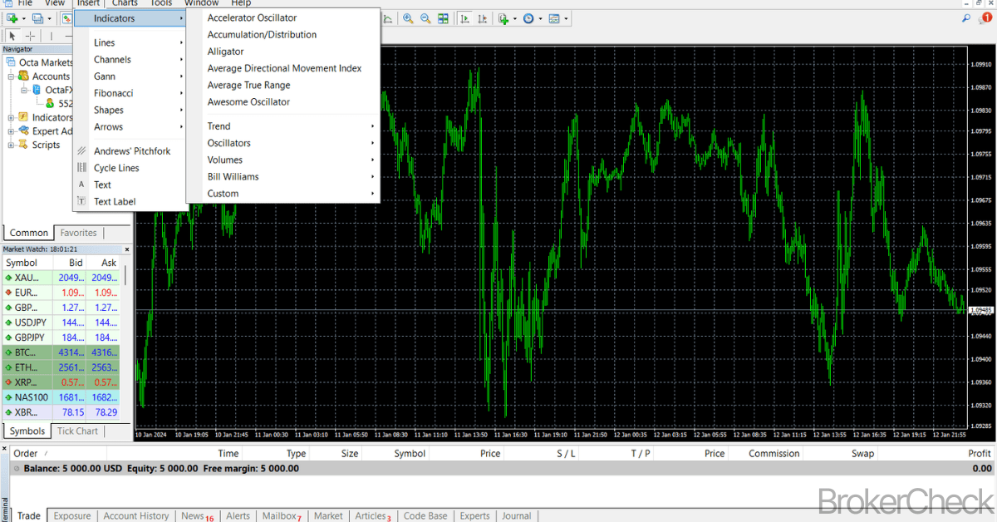The image size is (997, 522).
Task: Open the Gann submenu
Action: 130,76
